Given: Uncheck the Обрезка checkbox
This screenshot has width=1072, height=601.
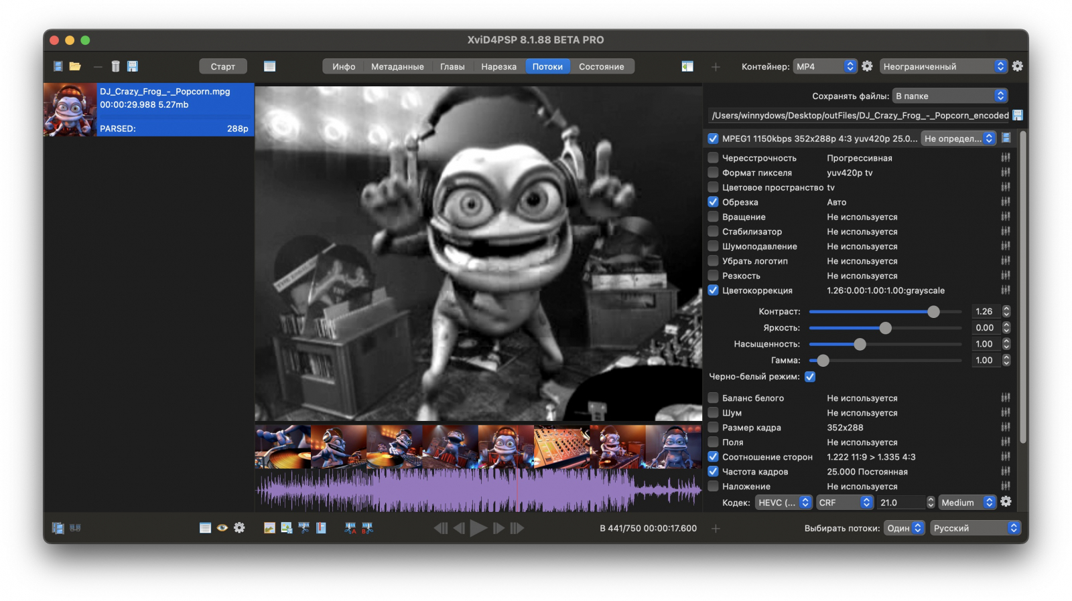Looking at the screenshot, I should tap(713, 202).
